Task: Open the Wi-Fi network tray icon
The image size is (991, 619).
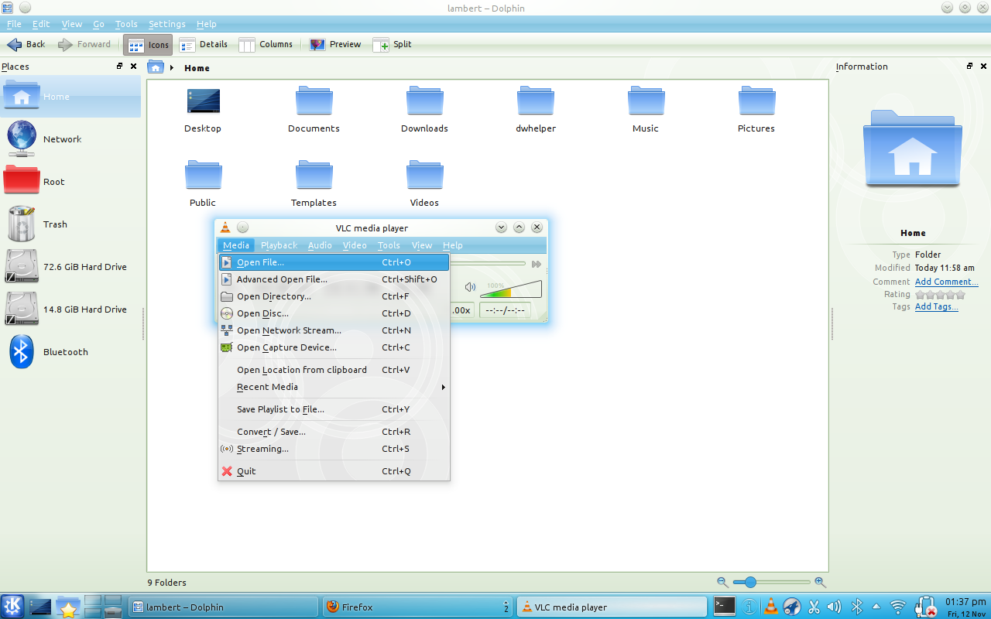Action: [x=898, y=607]
